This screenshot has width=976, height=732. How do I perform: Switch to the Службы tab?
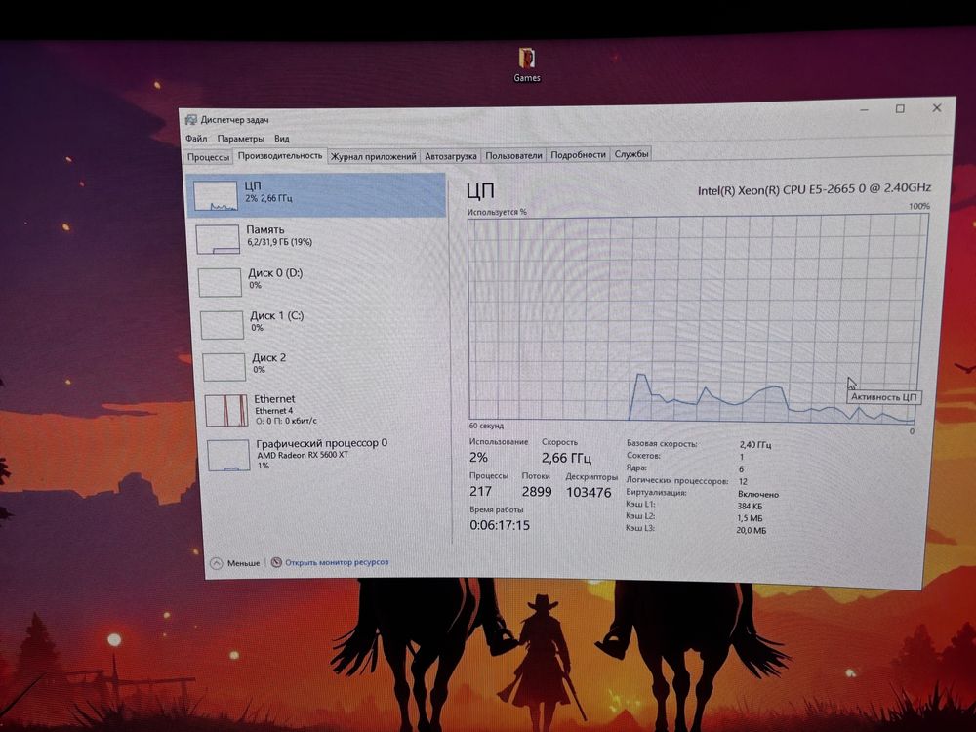coord(631,154)
